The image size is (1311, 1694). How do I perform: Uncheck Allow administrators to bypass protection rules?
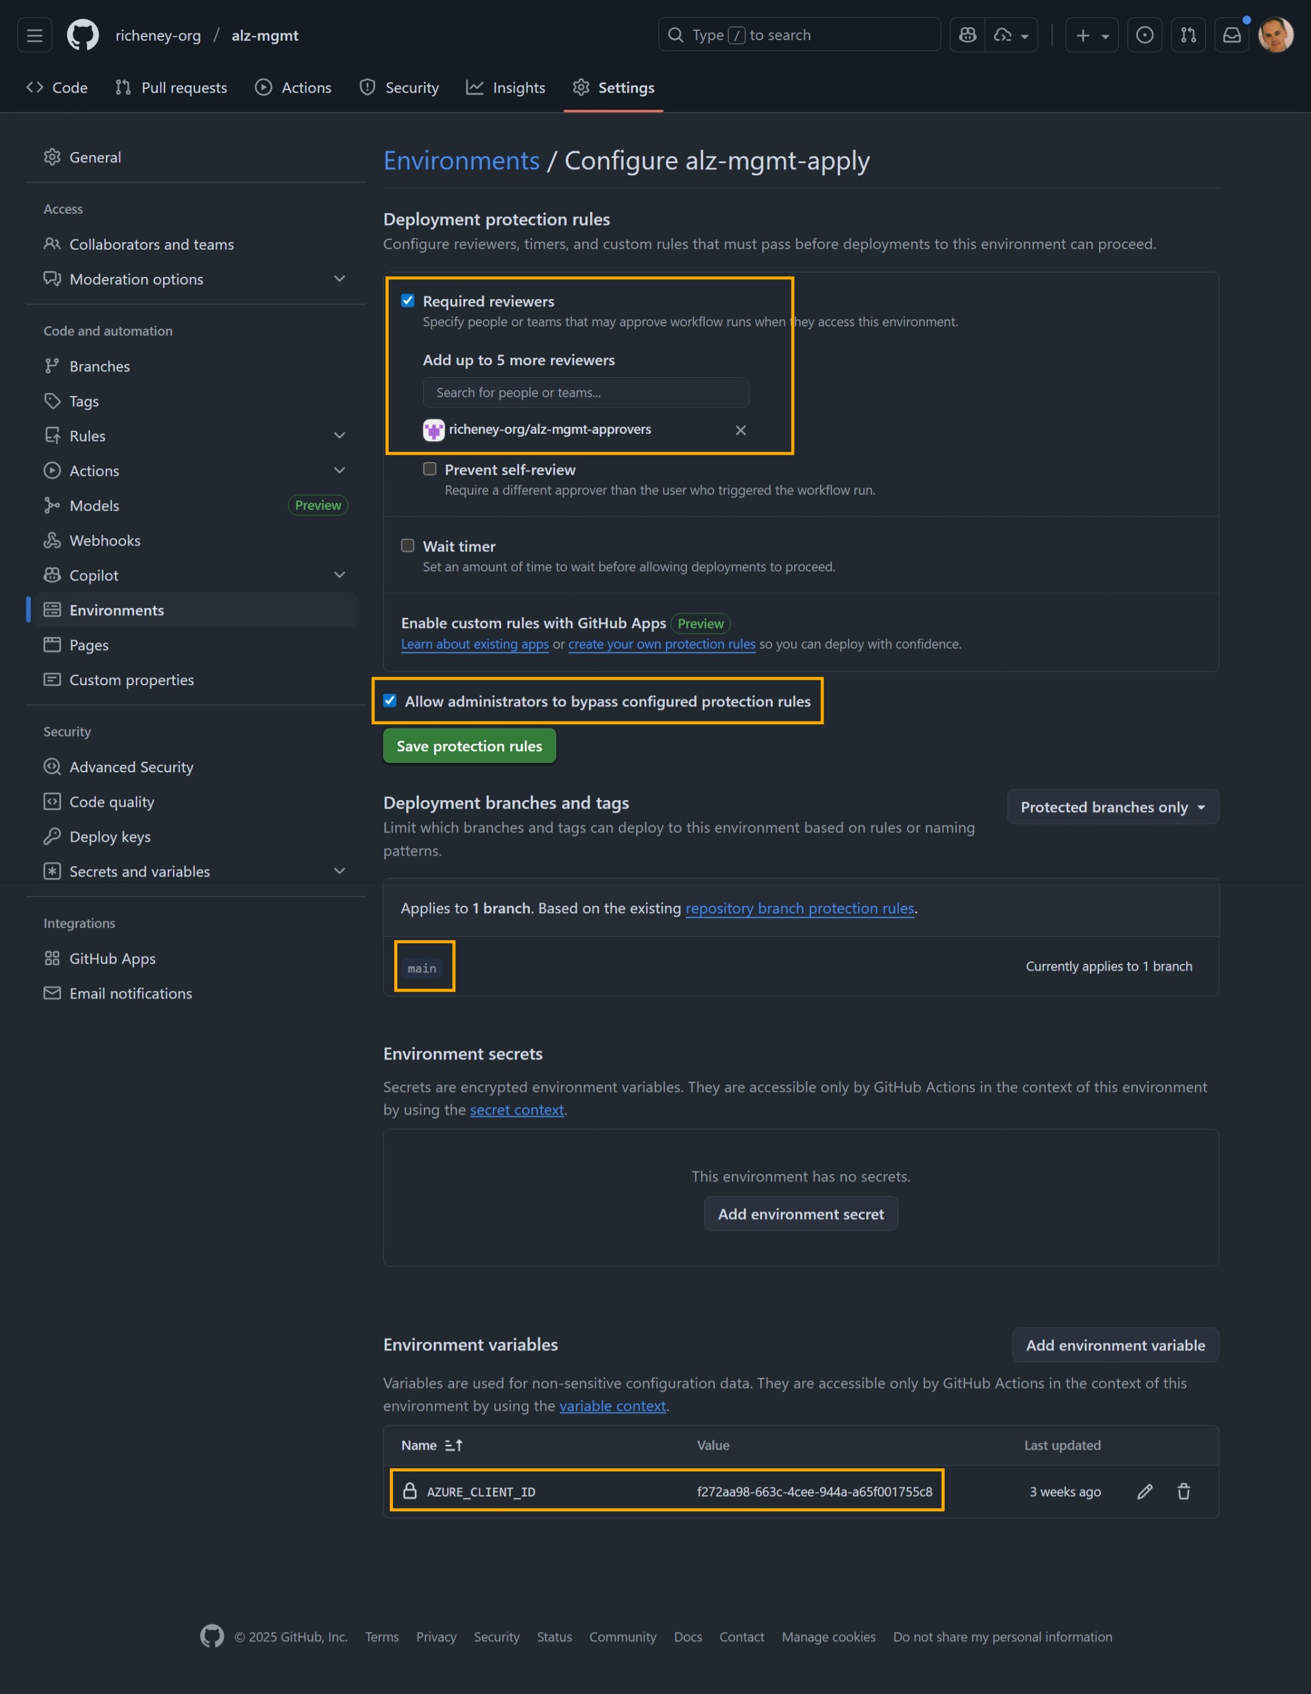click(390, 701)
